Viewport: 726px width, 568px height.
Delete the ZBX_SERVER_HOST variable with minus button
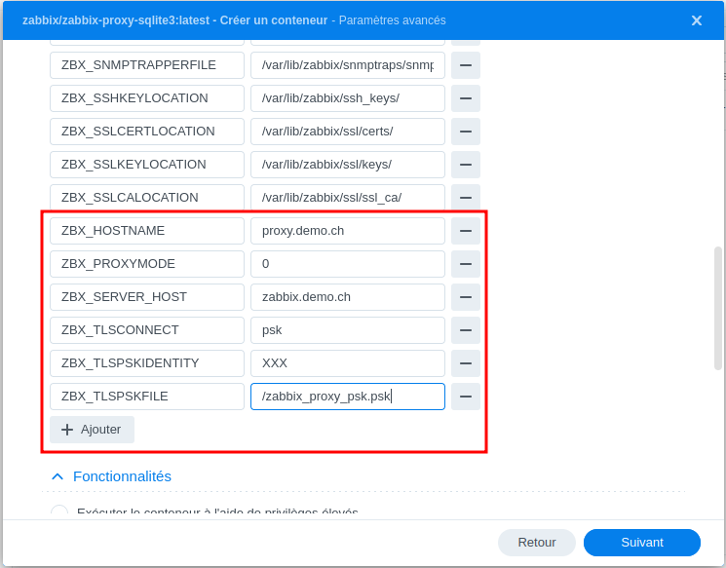click(x=466, y=297)
